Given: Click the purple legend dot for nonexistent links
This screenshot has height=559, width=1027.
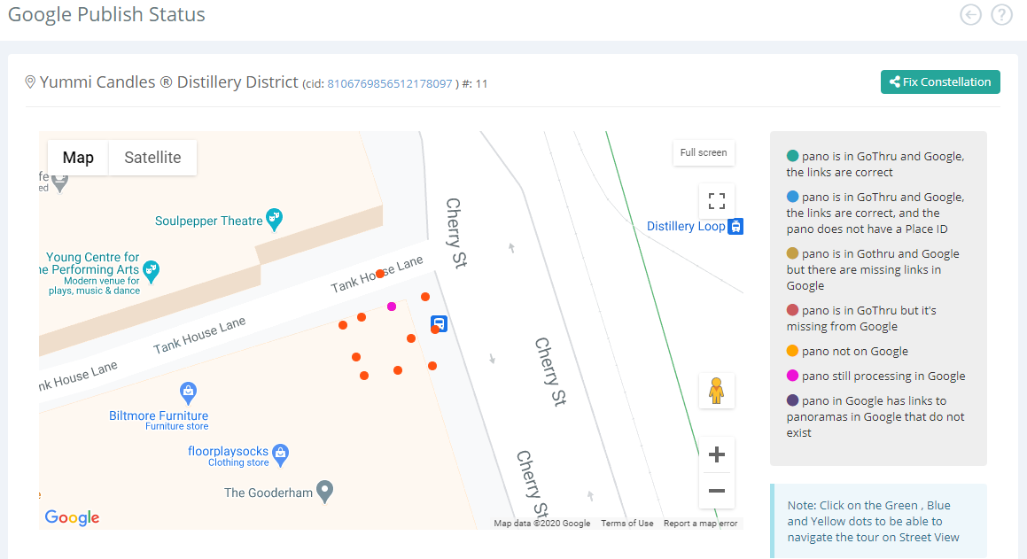Looking at the screenshot, I should (x=792, y=400).
